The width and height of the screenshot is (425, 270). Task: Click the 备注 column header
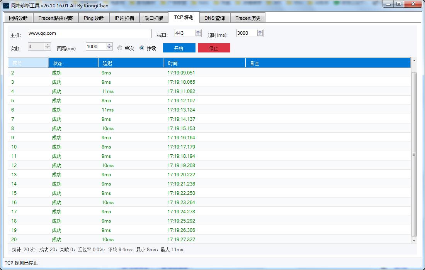coord(328,63)
